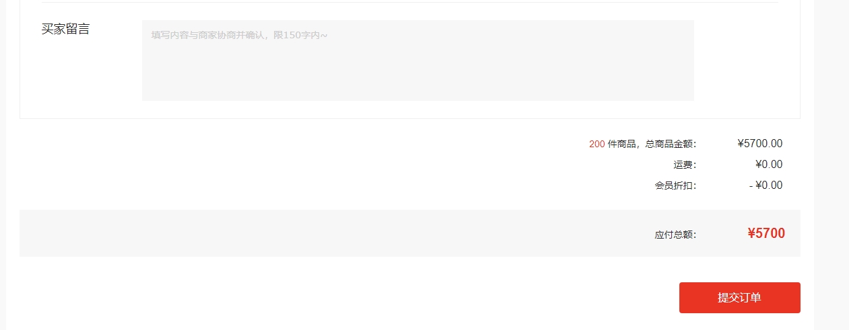Click the gray page margin on the right
Image resolution: width=849 pixels, height=330 pixels.
click(831, 165)
